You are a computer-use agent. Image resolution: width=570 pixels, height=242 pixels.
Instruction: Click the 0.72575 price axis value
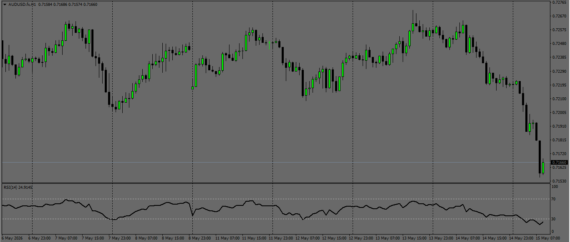(x=559, y=30)
